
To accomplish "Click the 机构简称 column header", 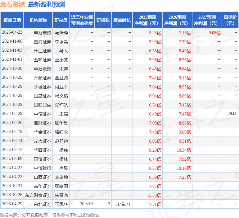I will pos(38,20).
